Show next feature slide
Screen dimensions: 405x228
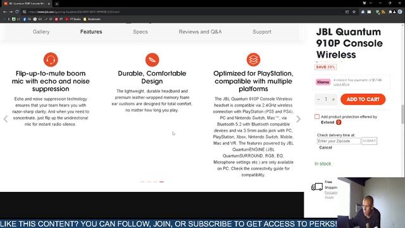[298, 119]
